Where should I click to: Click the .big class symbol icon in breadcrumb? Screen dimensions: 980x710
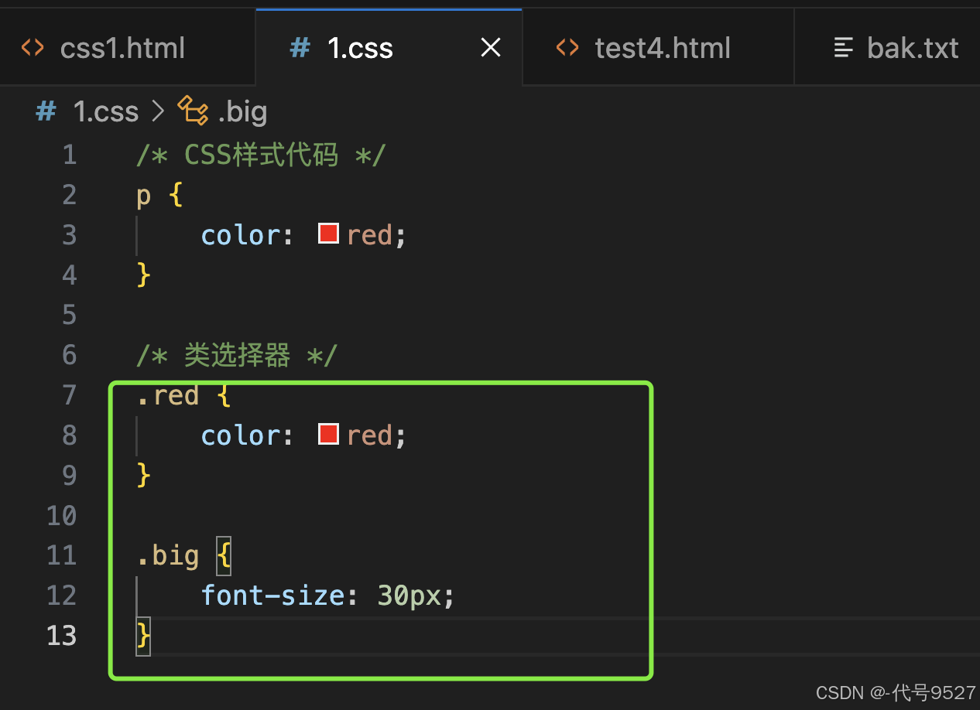[193, 111]
